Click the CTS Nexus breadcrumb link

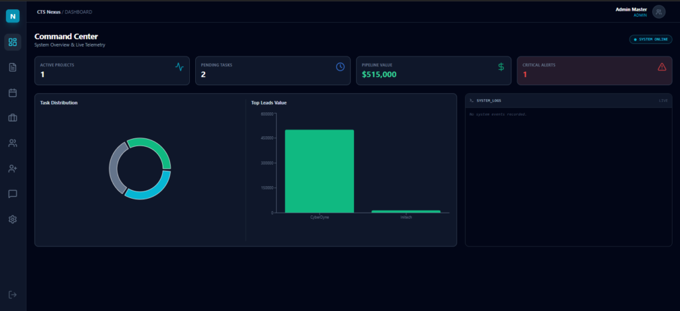pyautogui.click(x=48, y=12)
